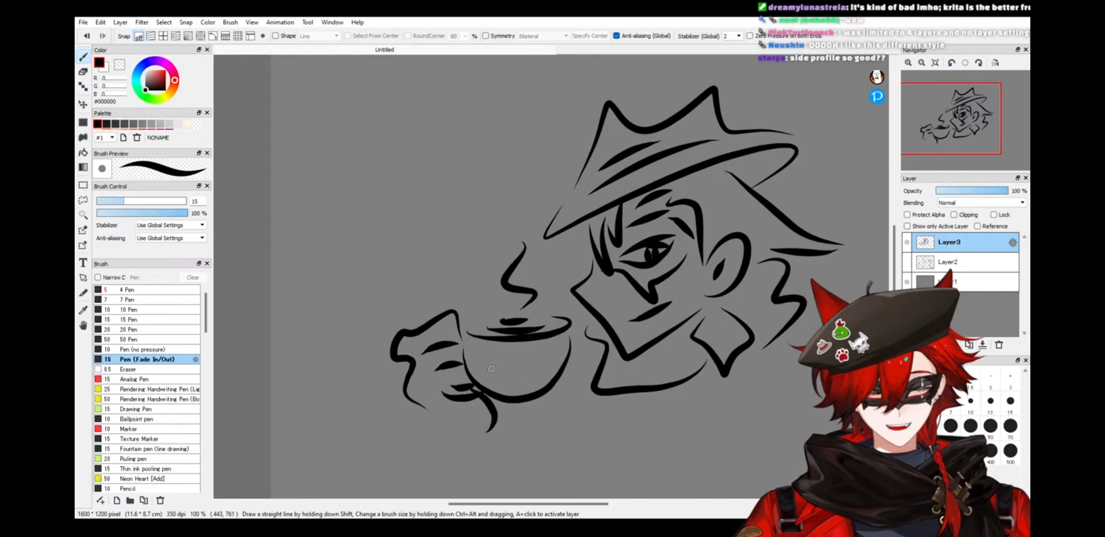Delete layer with the trash icon
Image resolution: width=1105 pixels, height=537 pixels.
pos(999,345)
